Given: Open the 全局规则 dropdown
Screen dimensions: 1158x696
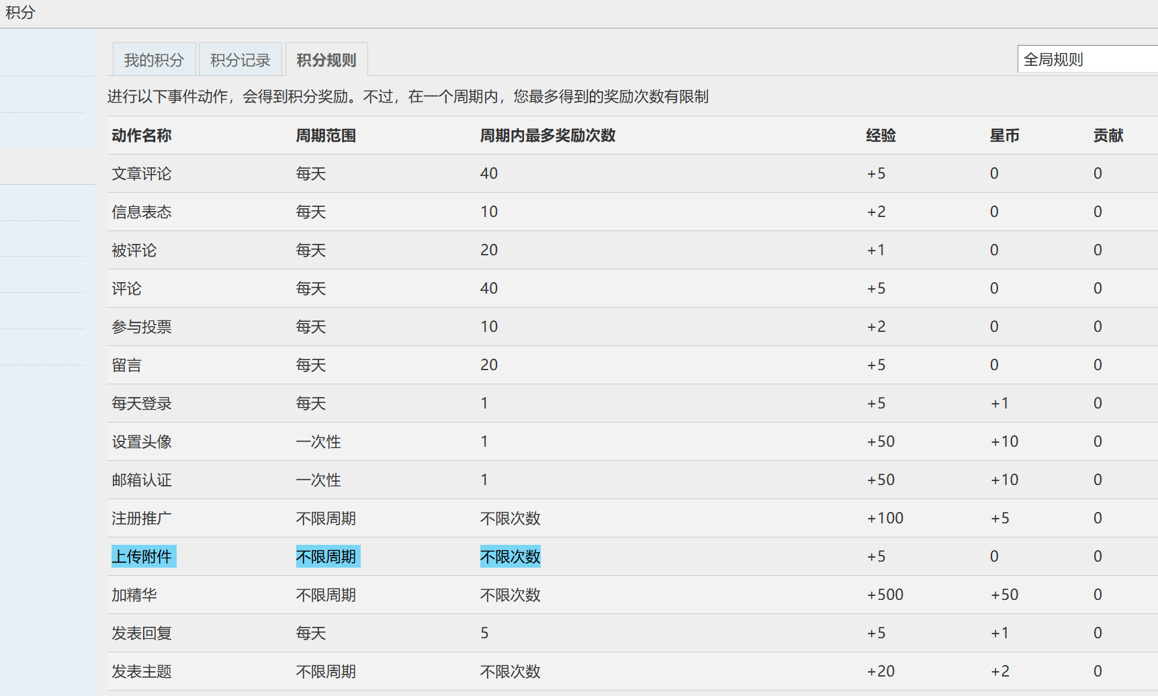Looking at the screenshot, I should 1087,59.
